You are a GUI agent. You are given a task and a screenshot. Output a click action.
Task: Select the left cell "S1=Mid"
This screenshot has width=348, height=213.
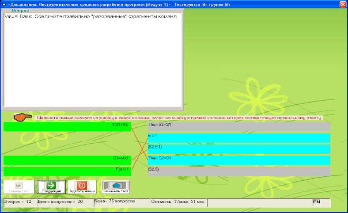tap(67, 160)
